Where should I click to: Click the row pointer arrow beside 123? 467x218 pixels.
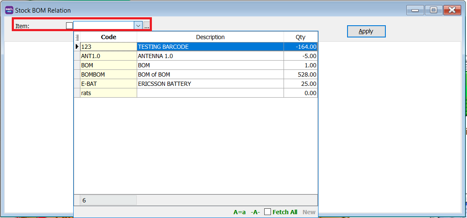point(77,47)
